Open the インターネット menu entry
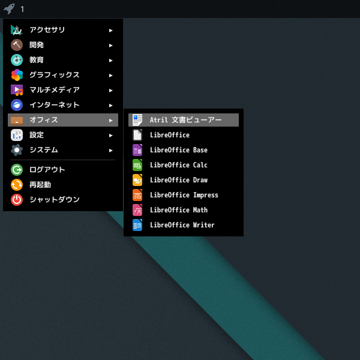The width and height of the screenshot is (360, 360). click(63, 105)
